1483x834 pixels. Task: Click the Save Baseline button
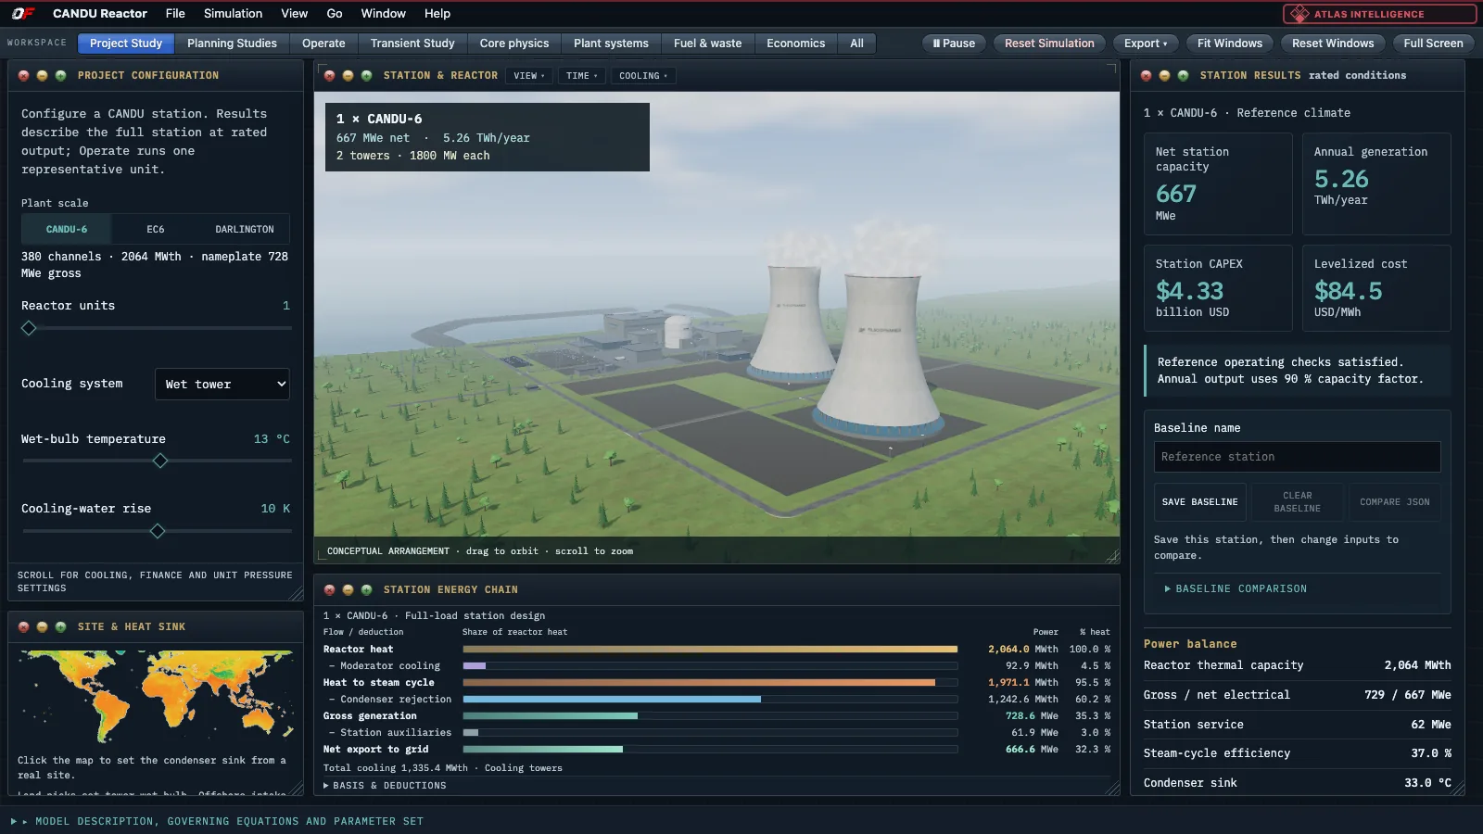[1200, 502]
